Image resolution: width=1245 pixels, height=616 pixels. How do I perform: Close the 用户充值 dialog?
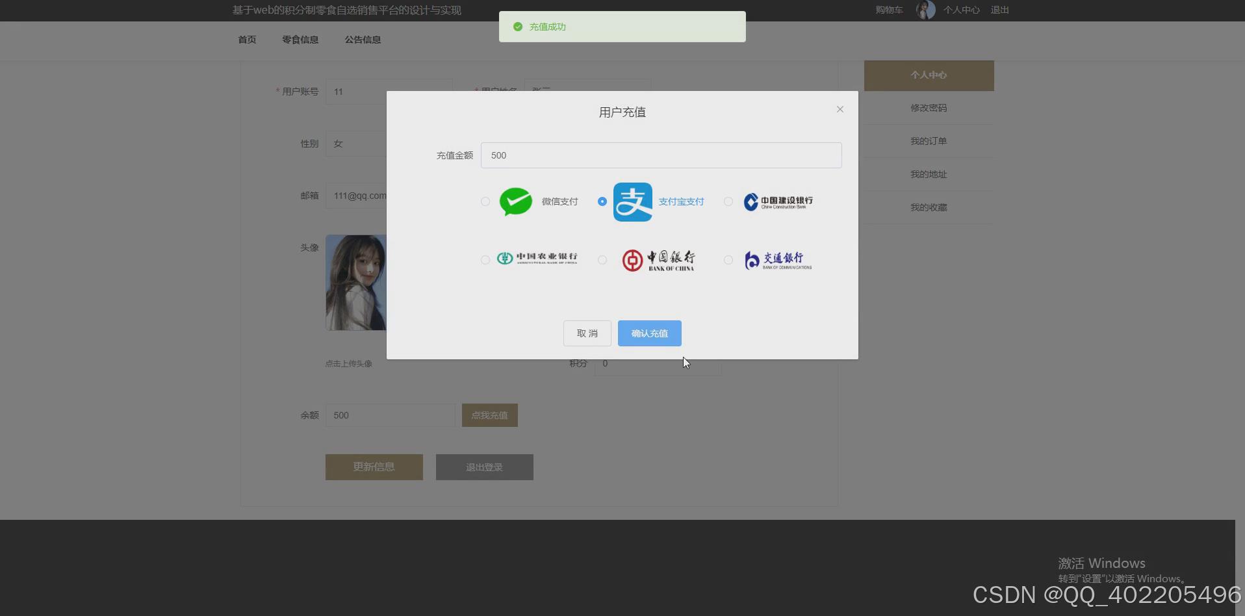[840, 109]
